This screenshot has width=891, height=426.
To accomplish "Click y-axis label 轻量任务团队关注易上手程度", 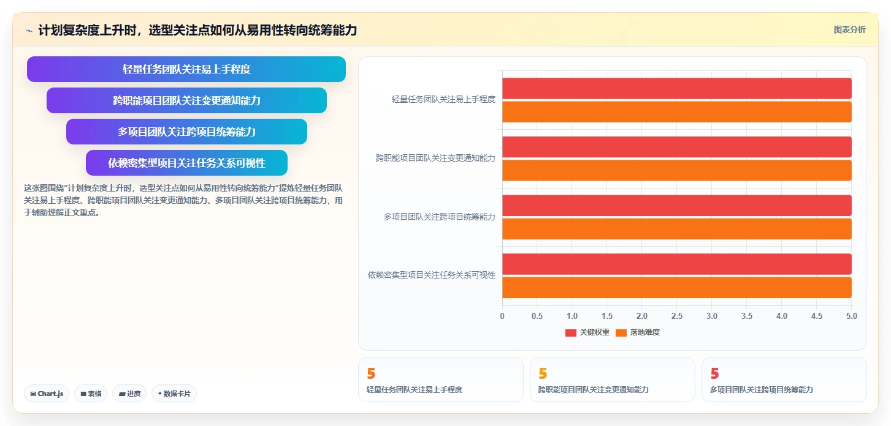I will click(443, 99).
